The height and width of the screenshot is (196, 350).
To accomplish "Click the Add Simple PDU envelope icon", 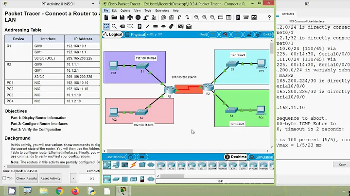I will point(181,26).
